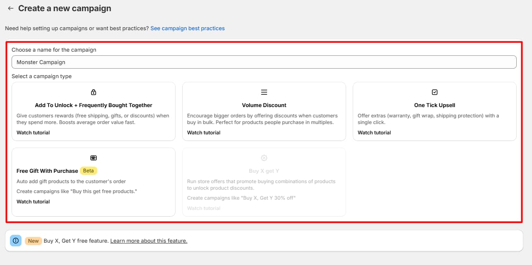
Task: Click the Buy X get Y discount badge icon
Action: [264, 158]
